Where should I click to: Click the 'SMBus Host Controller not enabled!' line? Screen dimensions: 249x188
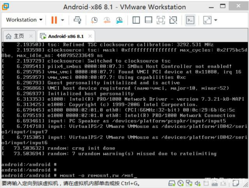(x=116, y=66)
